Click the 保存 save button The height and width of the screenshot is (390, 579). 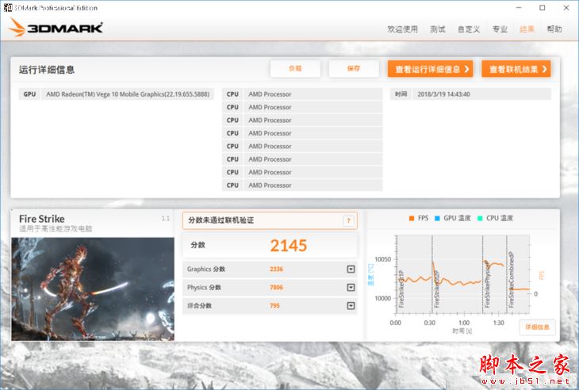click(x=354, y=69)
